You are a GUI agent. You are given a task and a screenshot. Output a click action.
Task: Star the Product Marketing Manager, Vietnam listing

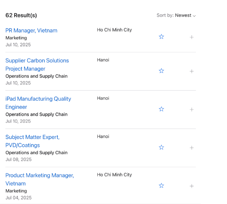point(161,186)
